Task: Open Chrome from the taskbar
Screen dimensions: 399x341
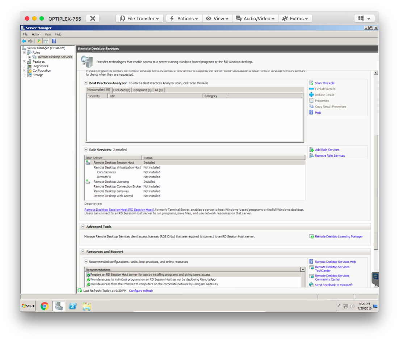Action: coord(45,306)
